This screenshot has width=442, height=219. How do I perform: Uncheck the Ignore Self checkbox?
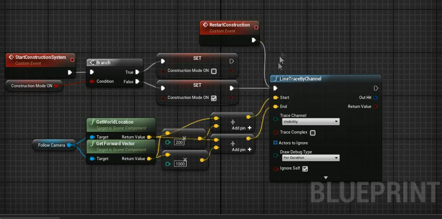coord(305,169)
